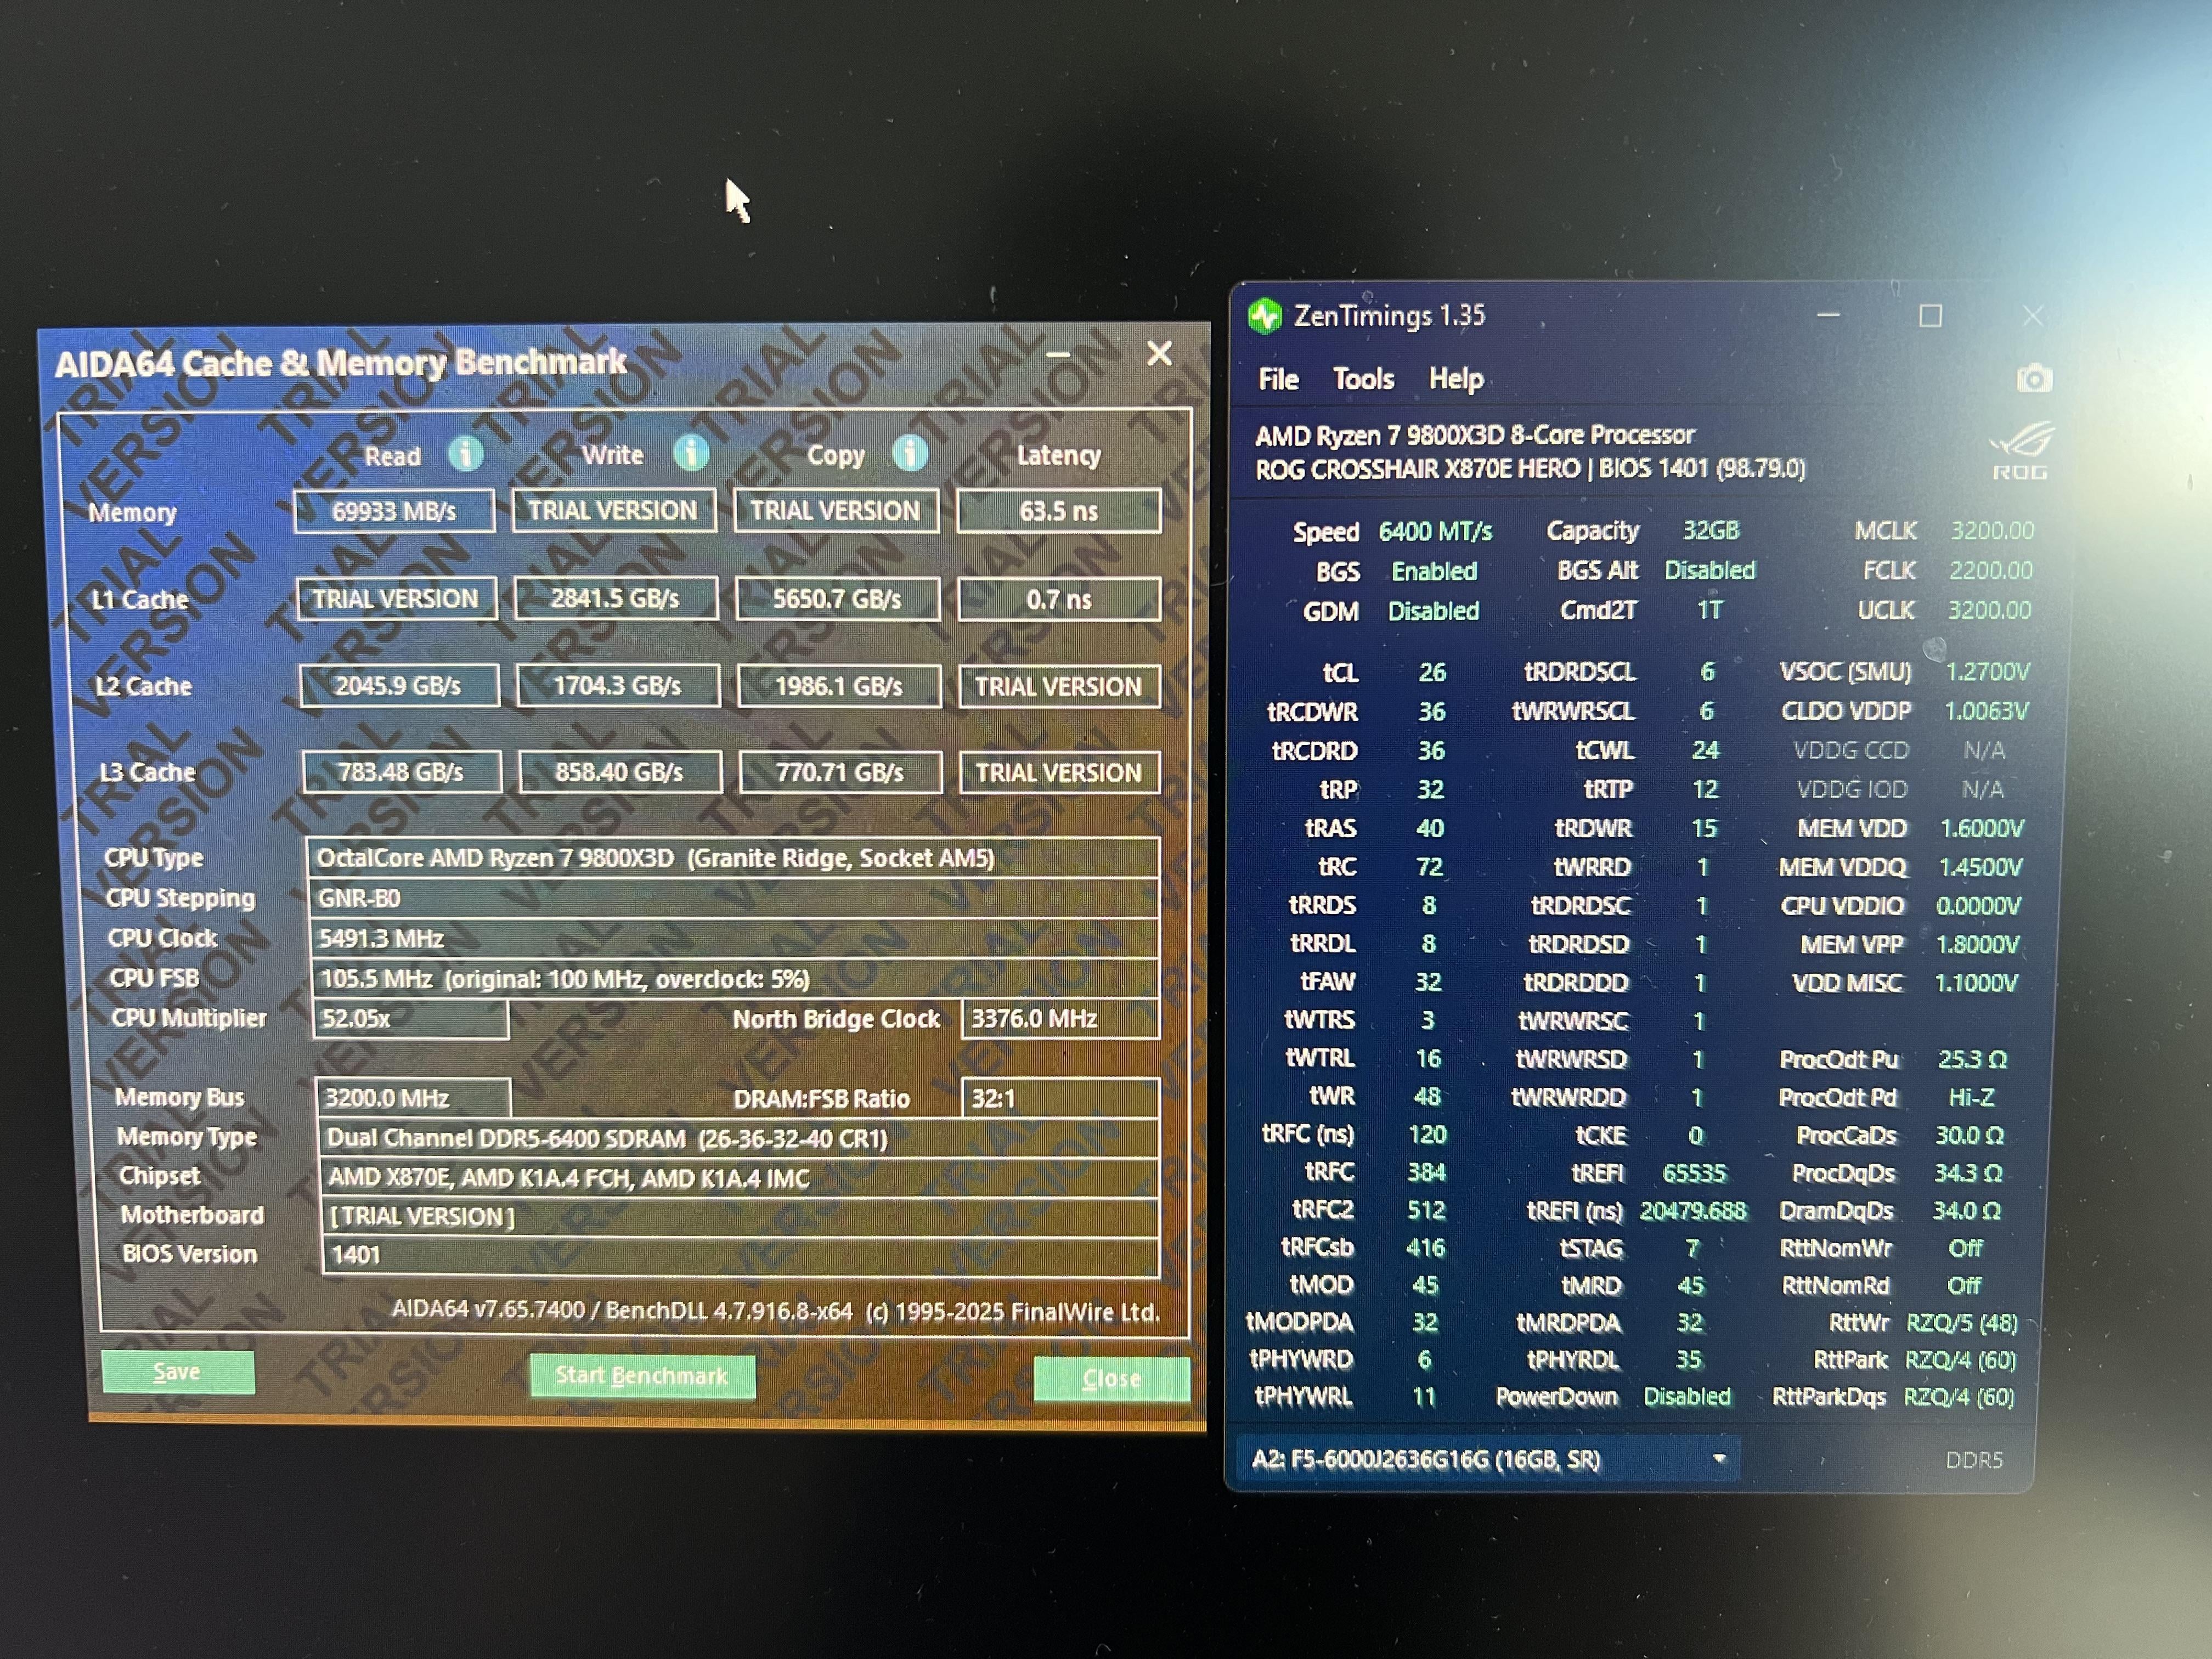Click the Chipset field AMD X870E
This screenshot has width=2212, height=1659.
click(739, 1177)
